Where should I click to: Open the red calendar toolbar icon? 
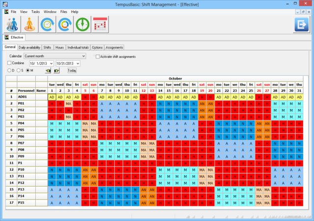100,25
